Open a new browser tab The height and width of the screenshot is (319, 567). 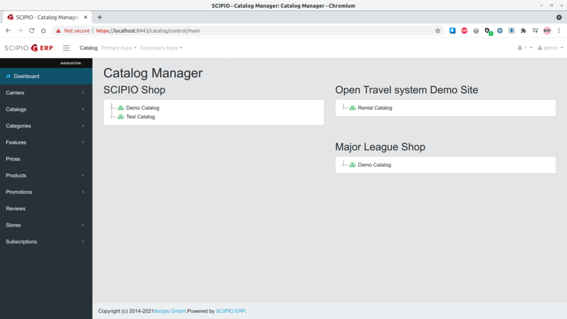[100, 17]
